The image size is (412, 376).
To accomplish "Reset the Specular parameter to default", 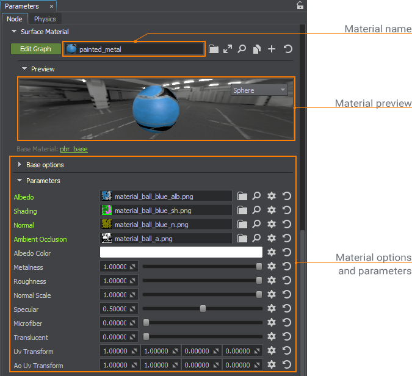I will click(287, 309).
